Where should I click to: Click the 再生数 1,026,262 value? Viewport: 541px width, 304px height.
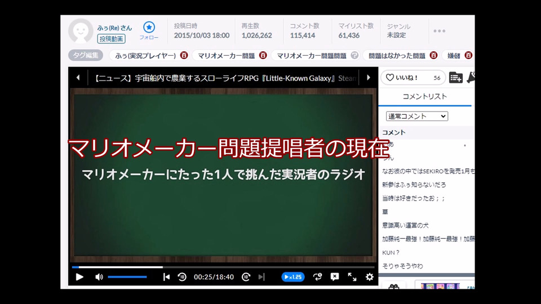[x=257, y=35]
